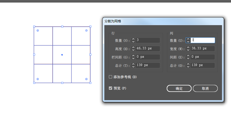Click the row 数量 (N) input field
Screen dimensions: 231x121
pos(148,40)
